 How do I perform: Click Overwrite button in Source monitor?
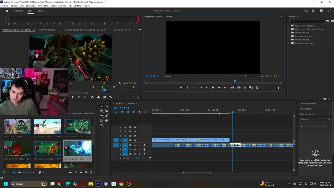pyautogui.click(x=98, y=97)
